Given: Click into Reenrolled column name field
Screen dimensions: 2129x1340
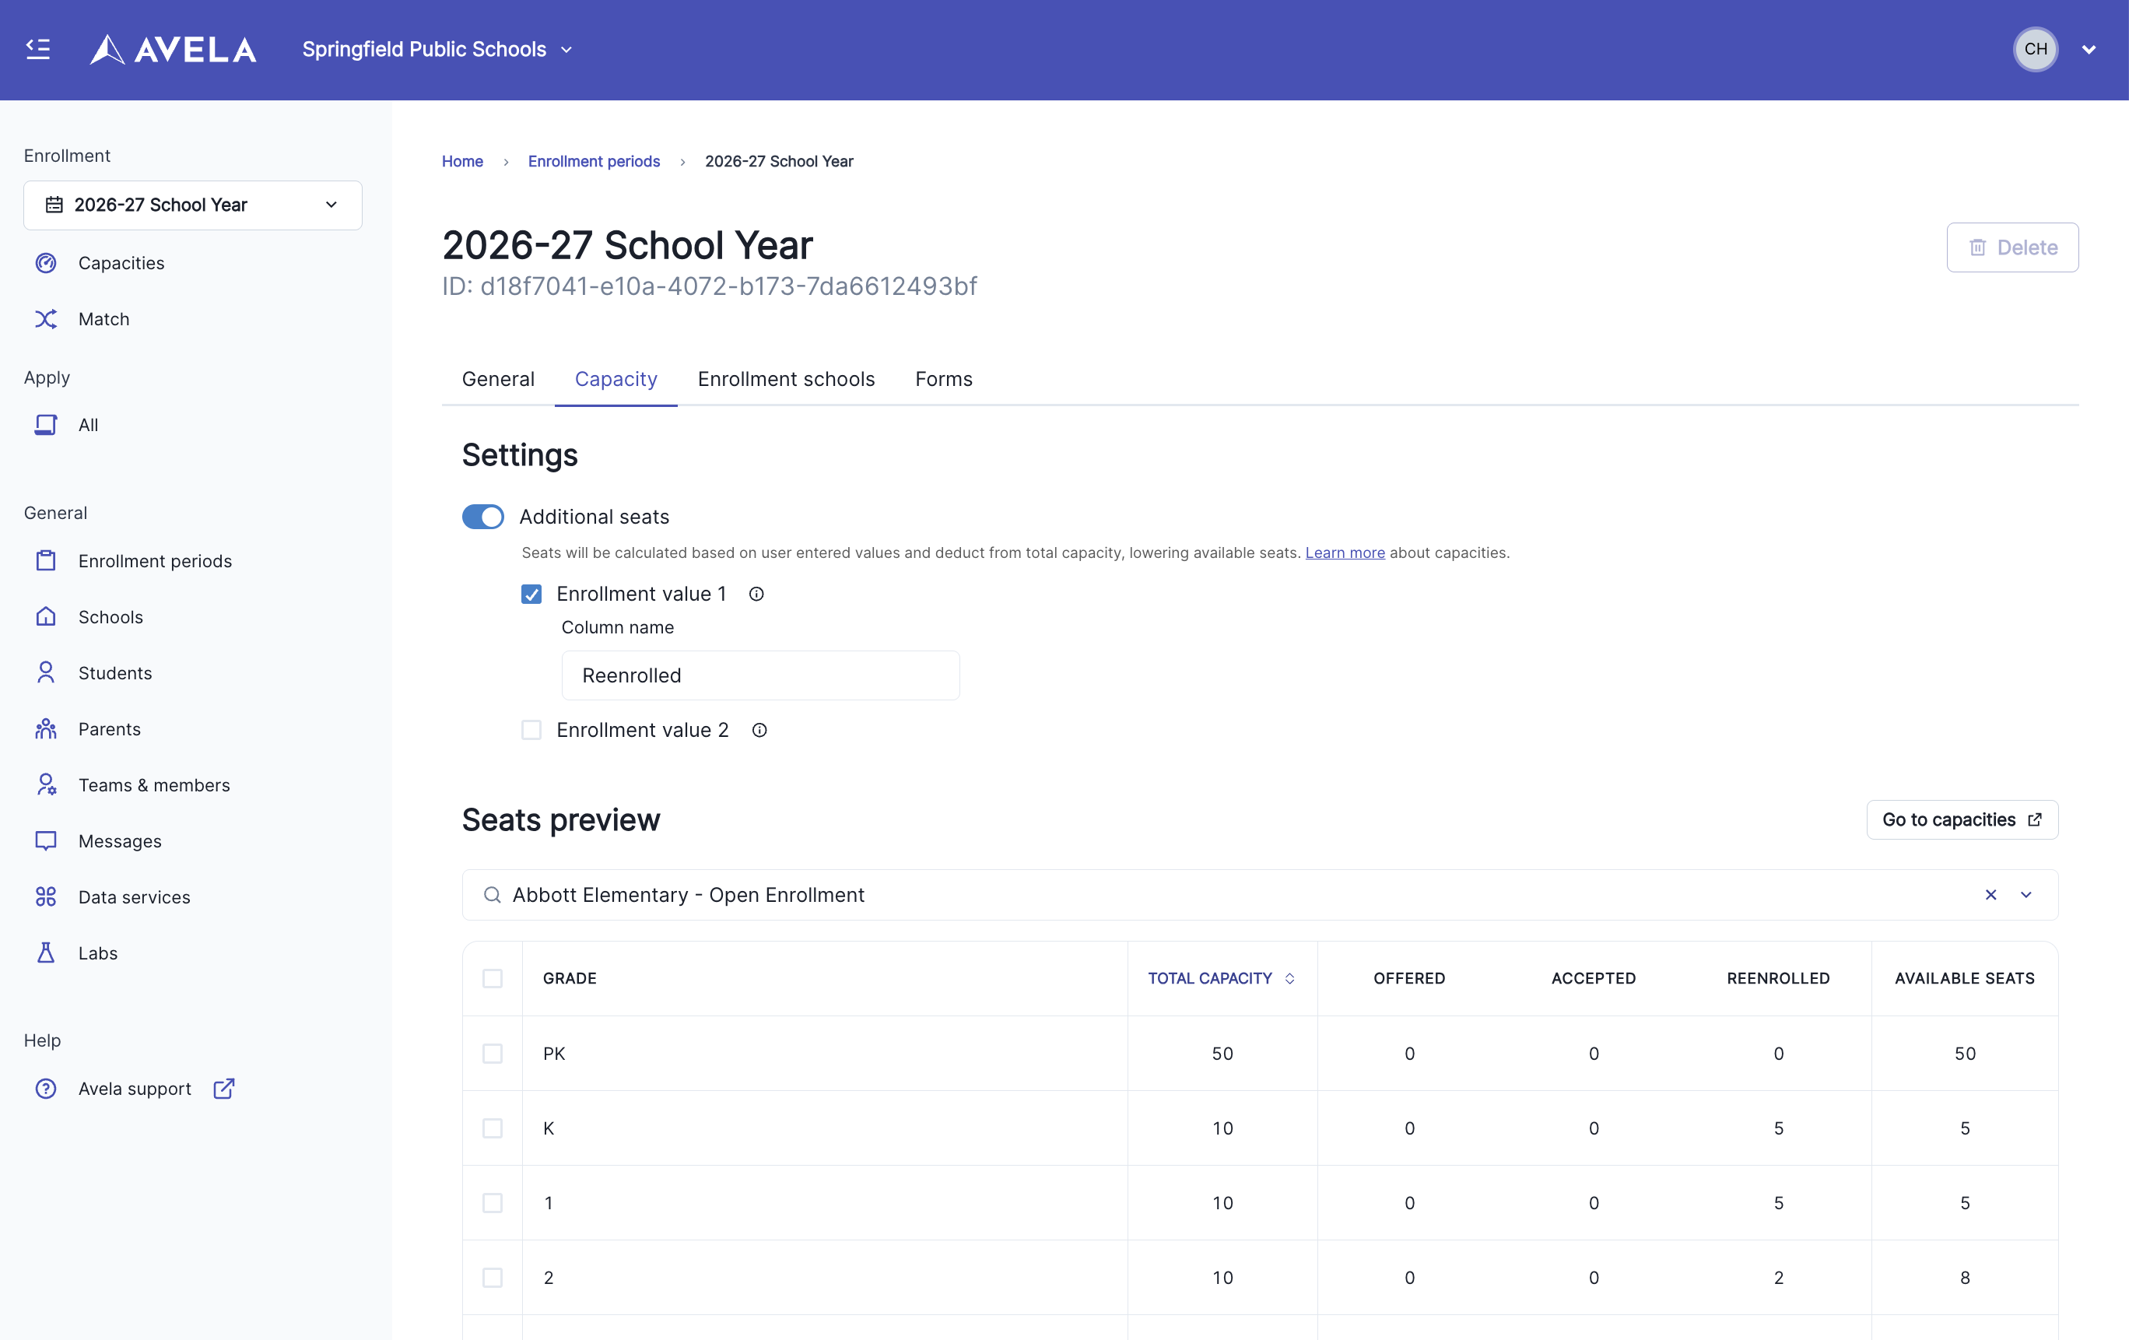Looking at the screenshot, I should (760, 675).
